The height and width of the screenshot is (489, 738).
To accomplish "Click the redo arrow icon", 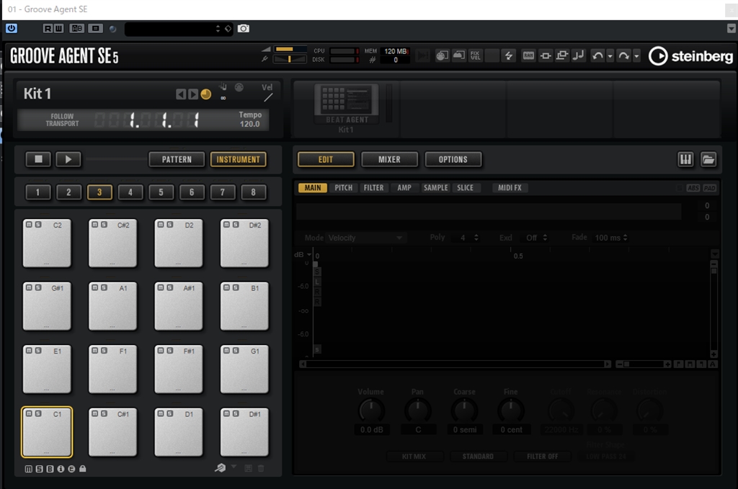I will [623, 56].
